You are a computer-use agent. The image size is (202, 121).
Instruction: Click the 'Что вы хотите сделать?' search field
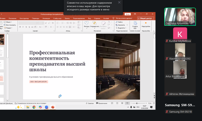coord(124,18)
